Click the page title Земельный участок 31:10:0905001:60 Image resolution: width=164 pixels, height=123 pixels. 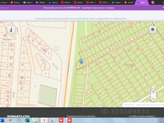pos(78,8)
